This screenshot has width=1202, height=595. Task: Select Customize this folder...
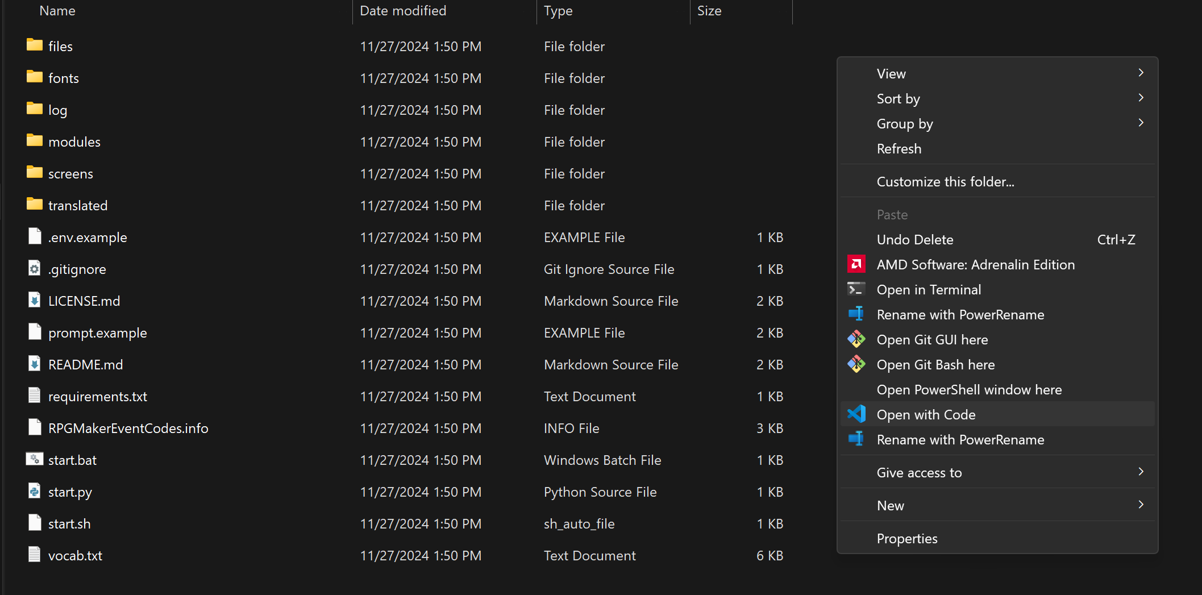point(997,182)
